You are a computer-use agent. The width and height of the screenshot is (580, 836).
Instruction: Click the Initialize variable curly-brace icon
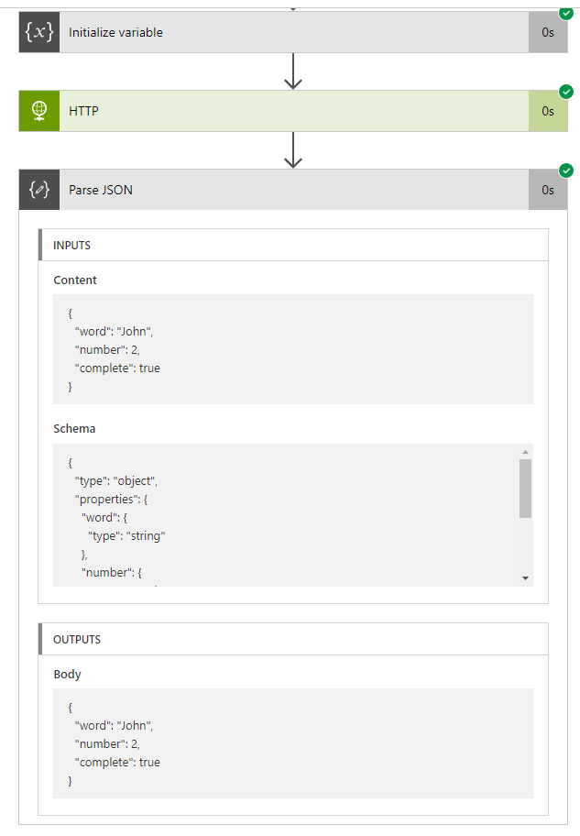[x=39, y=32]
